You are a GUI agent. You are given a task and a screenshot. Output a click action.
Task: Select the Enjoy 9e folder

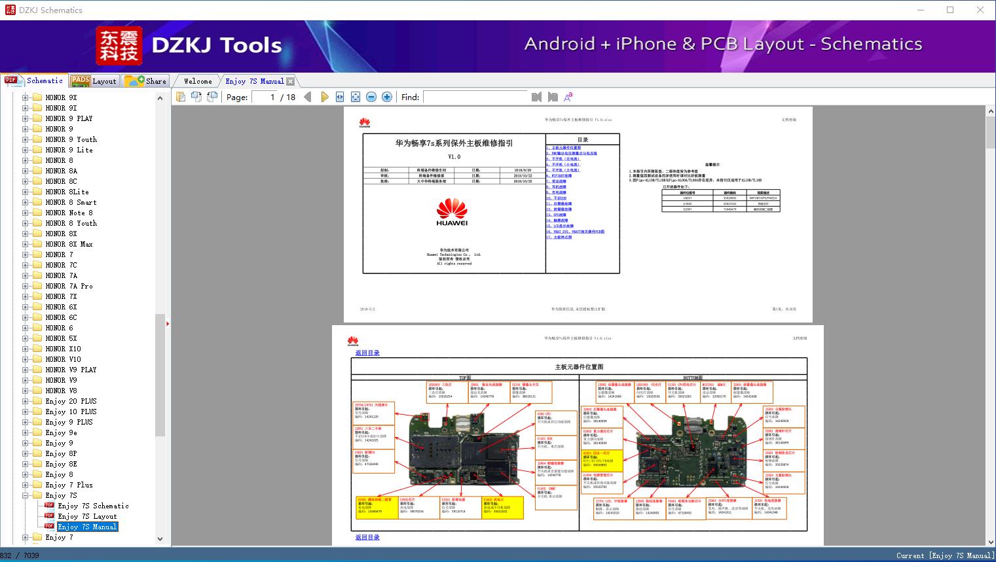coord(61,432)
